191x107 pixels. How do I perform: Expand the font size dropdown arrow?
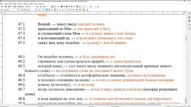click(x=44, y=10)
